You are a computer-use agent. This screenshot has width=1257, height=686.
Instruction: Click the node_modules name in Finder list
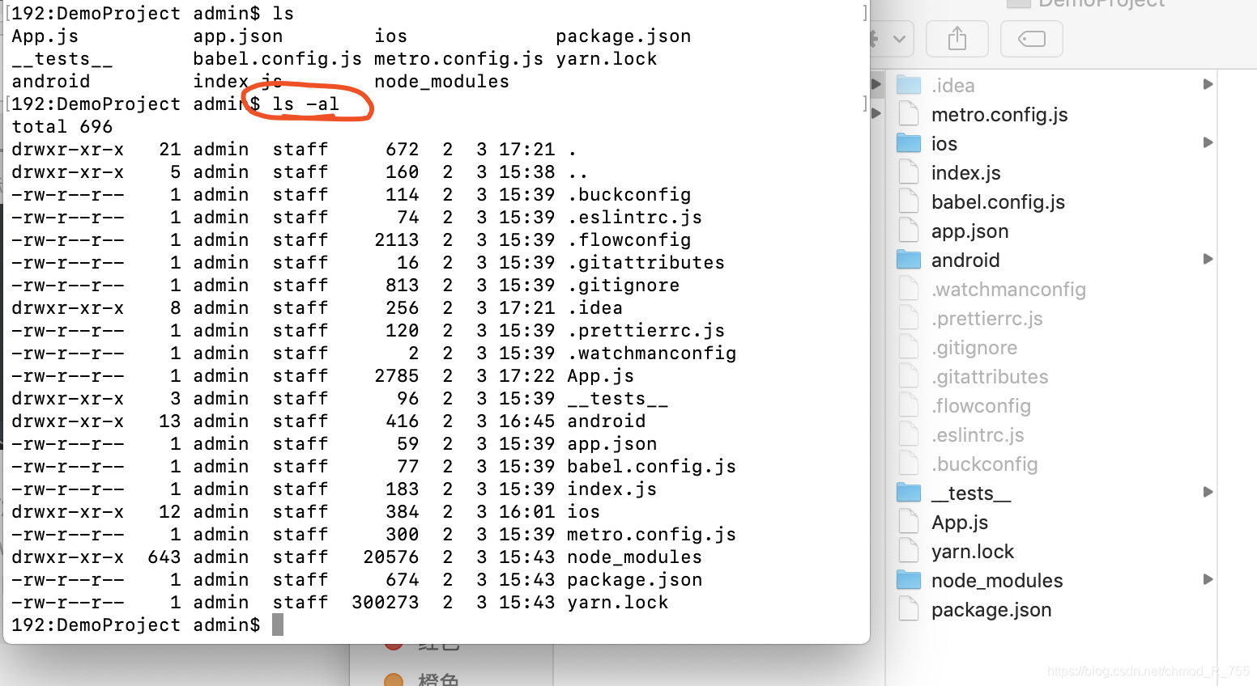pyautogui.click(x=997, y=581)
